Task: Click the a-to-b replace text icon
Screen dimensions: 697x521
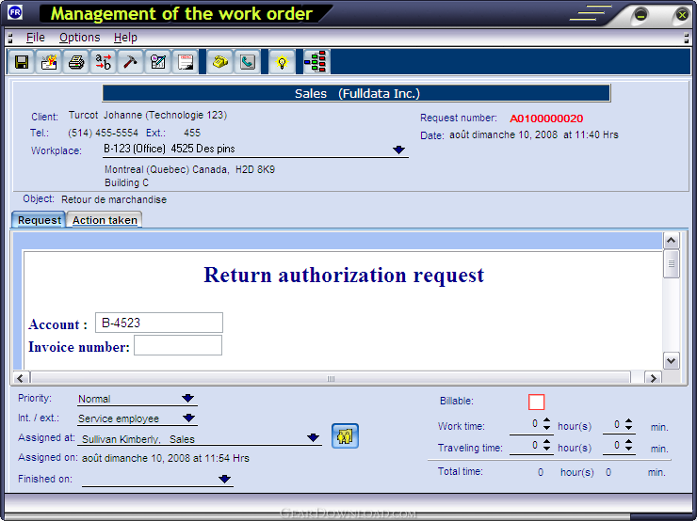Action: tap(103, 62)
